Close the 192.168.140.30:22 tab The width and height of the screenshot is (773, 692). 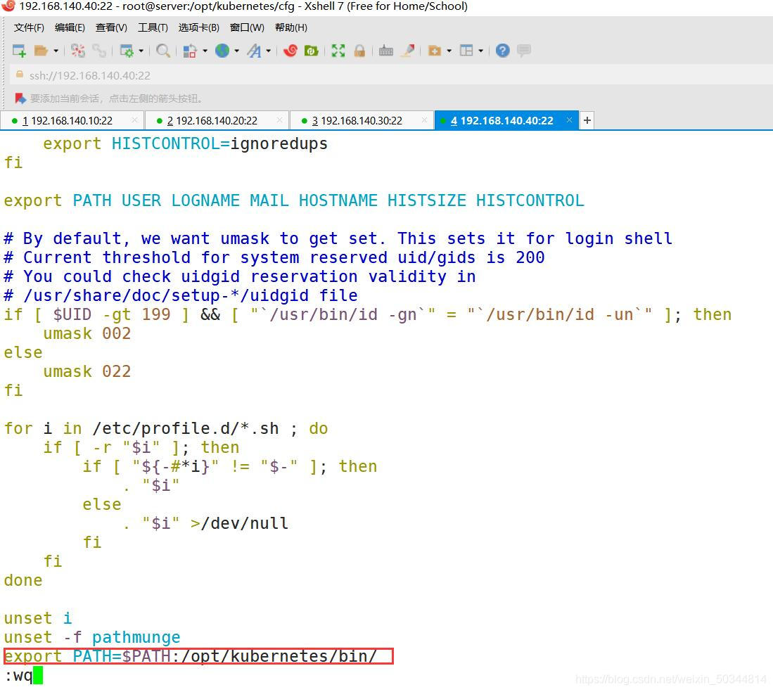click(x=424, y=120)
